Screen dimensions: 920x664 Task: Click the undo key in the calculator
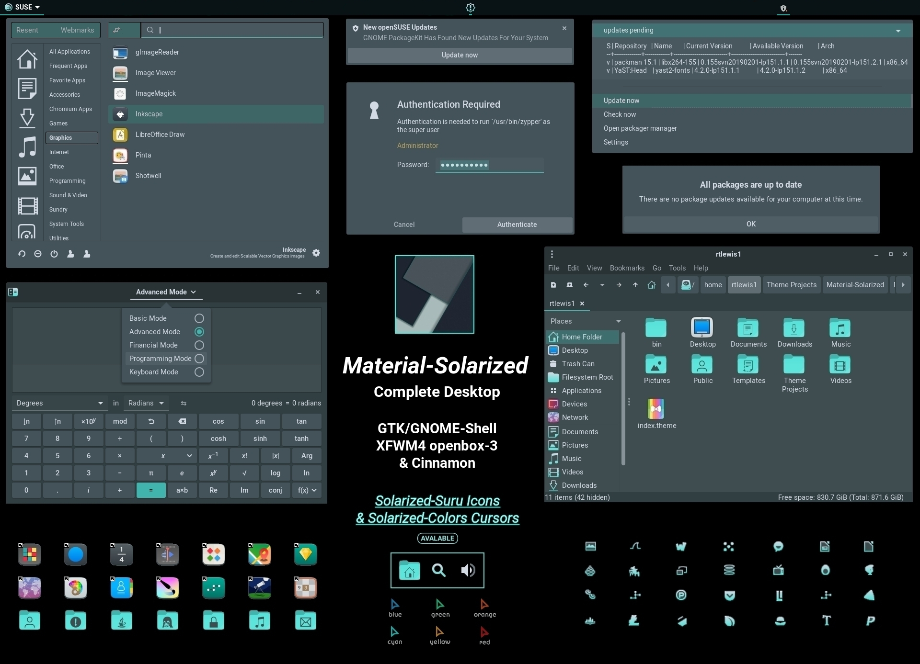(x=151, y=421)
